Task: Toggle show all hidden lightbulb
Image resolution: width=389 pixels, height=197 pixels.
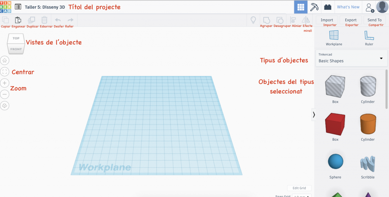Action: coord(253,20)
